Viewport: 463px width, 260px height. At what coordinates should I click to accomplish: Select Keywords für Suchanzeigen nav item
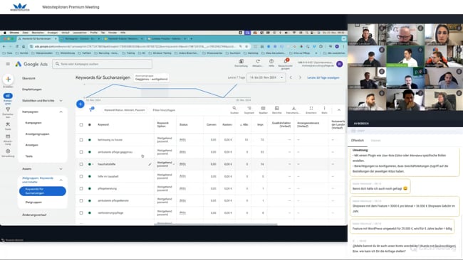[43, 191]
